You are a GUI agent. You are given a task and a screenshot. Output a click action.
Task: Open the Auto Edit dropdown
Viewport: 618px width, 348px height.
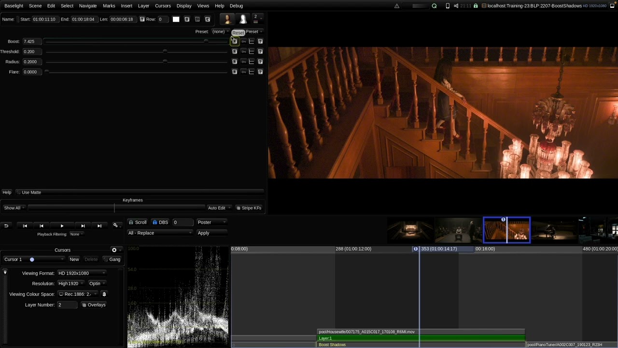click(x=218, y=208)
